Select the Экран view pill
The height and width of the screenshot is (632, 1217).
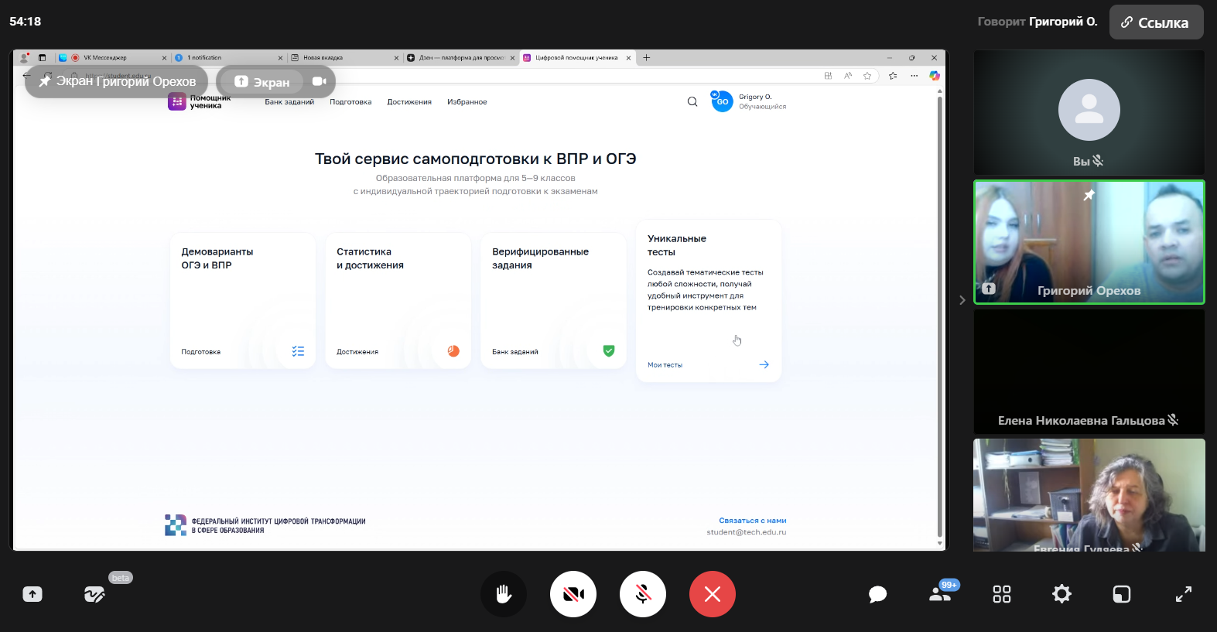point(262,82)
